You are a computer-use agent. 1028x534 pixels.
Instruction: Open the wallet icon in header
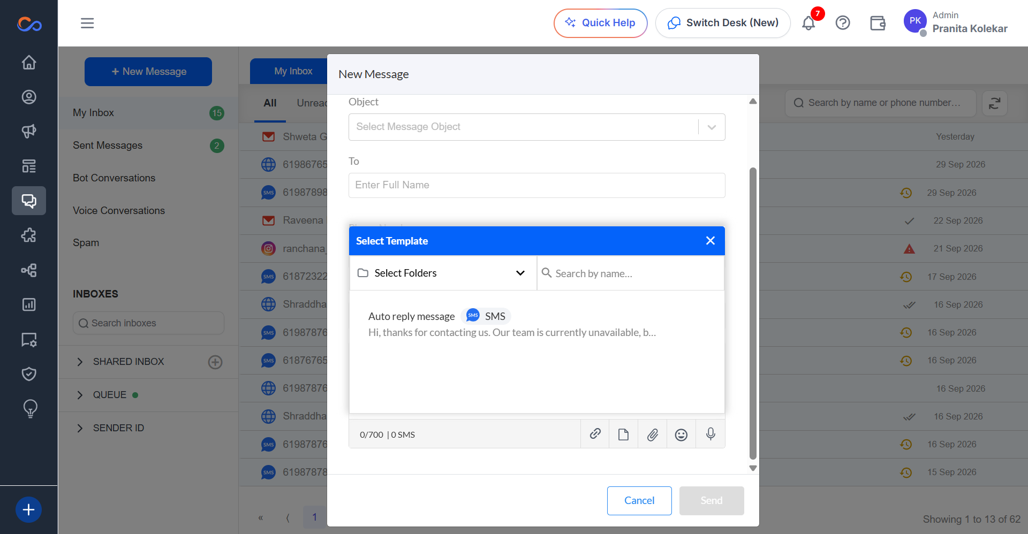click(x=878, y=23)
